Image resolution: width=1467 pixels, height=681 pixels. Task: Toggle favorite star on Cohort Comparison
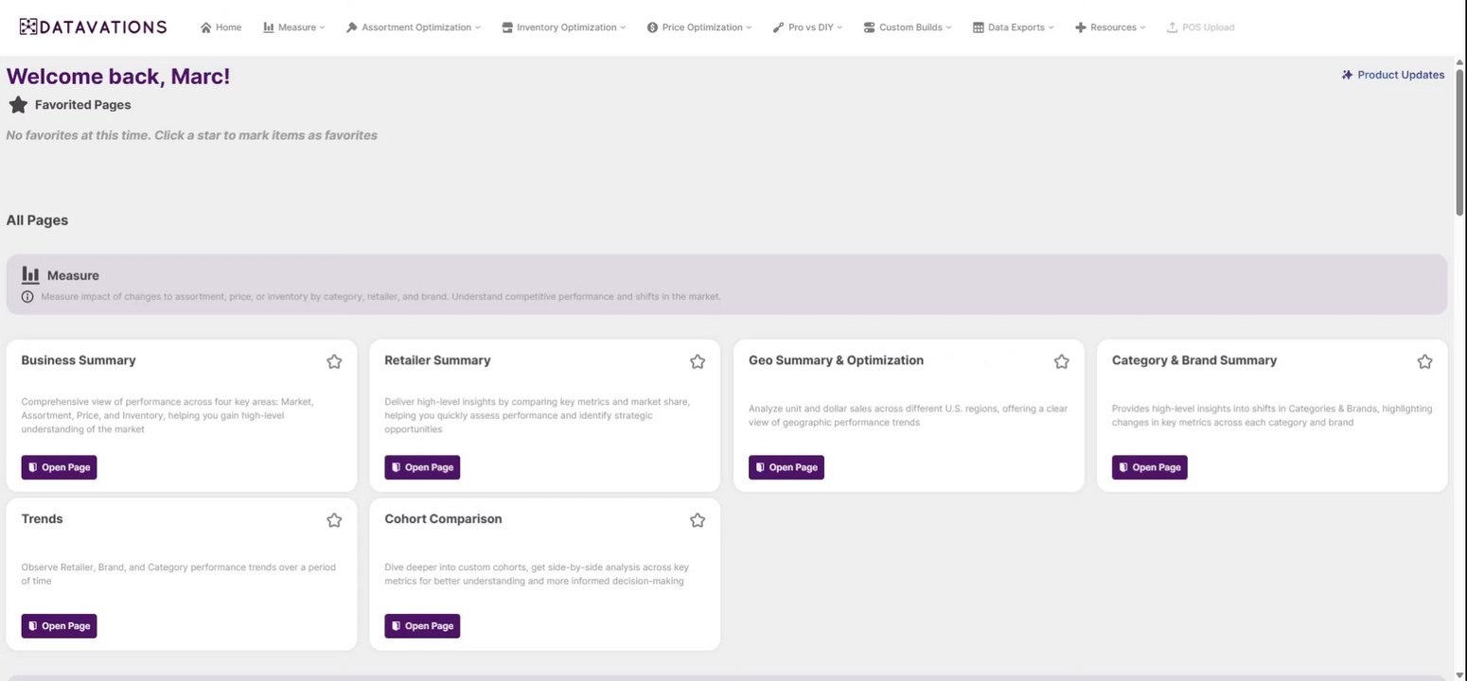coord(698,520)
